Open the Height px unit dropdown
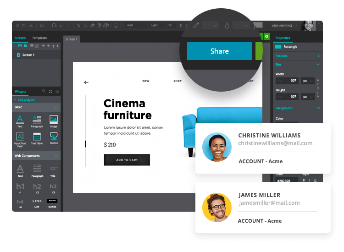 (x=308, y=97)
